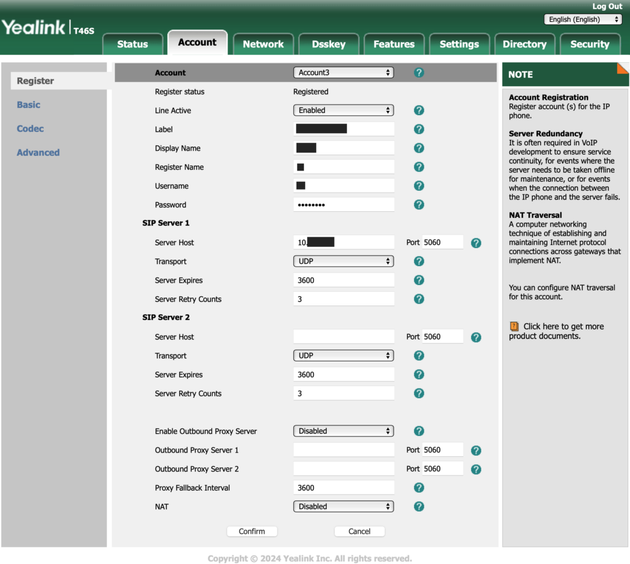Switch to the Status tab
This screenshot has height=564, width=630.
(x=133, y=44)
